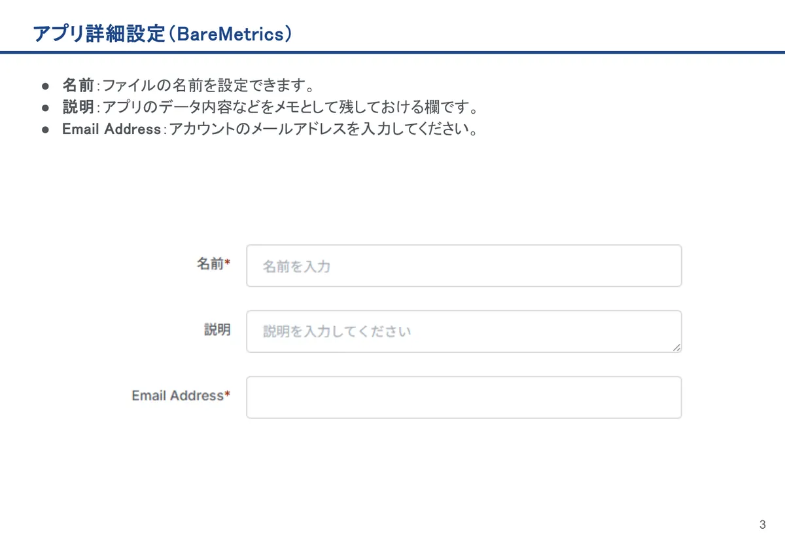Click the Email Address input field
This screenshot has height=555, width=785.
(464, 397)
